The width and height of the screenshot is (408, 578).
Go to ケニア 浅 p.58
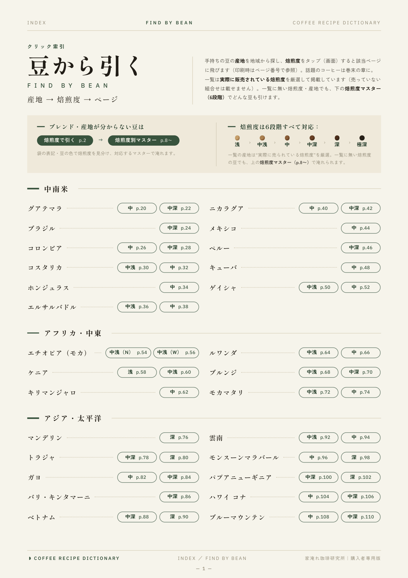[x=137, y=372]
